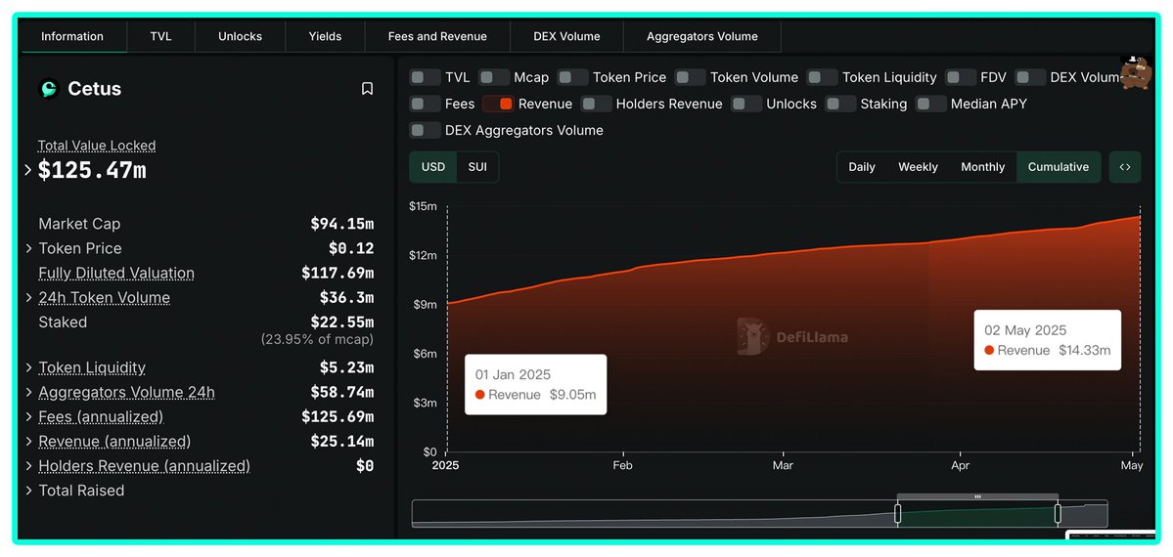This screenshot has width=1173, height=557.
Task: Click the Mar label on chart axis
Action: coord(784,465)
